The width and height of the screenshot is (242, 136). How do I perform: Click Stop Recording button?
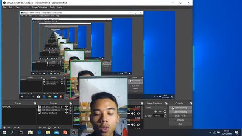click(180, 112)
